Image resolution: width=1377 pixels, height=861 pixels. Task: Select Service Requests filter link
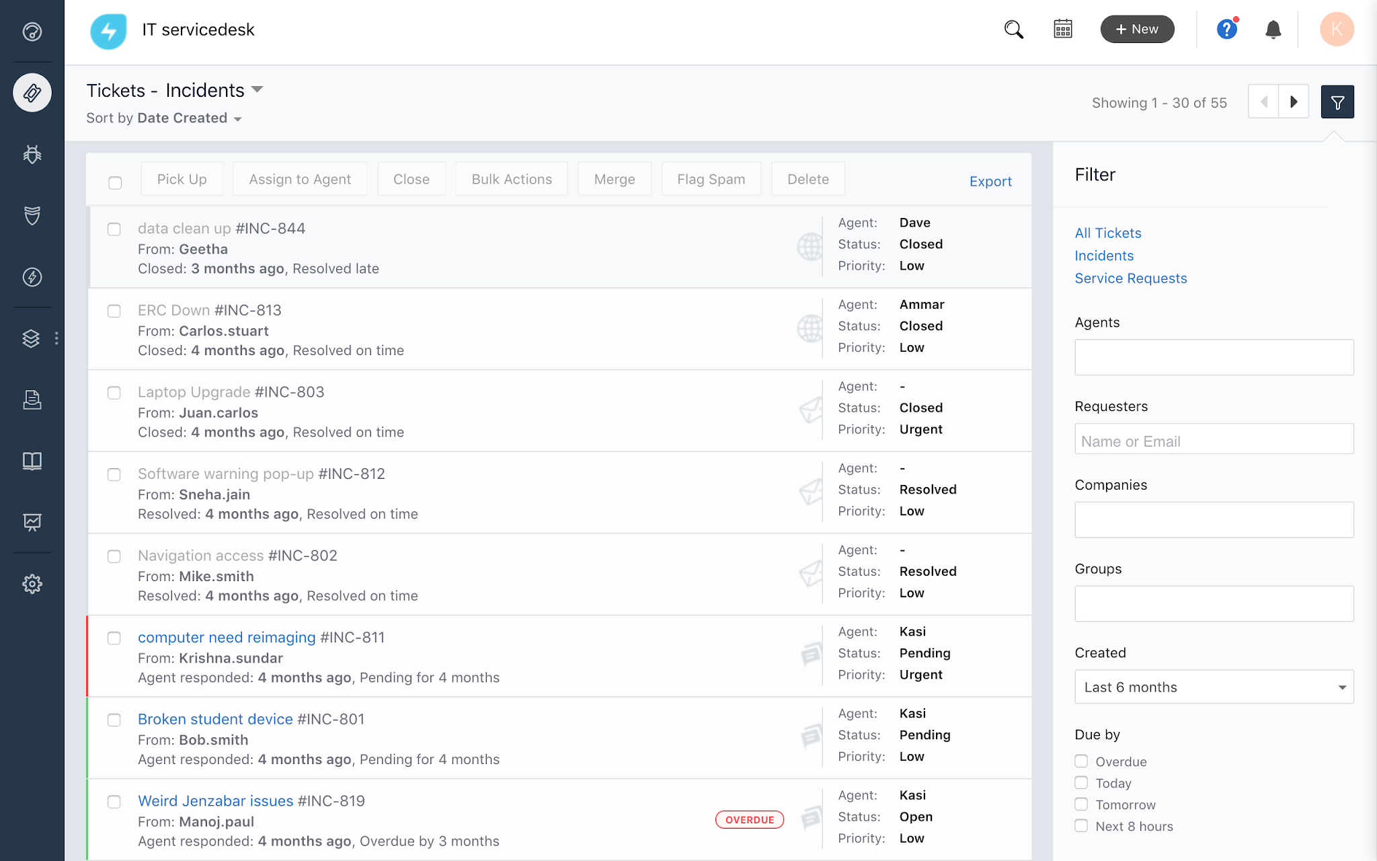point(1131,278)
